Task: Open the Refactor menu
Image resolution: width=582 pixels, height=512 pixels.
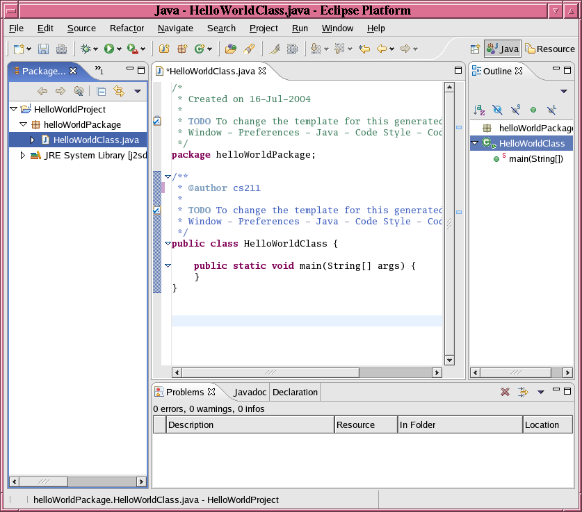Action: (127, 28)
